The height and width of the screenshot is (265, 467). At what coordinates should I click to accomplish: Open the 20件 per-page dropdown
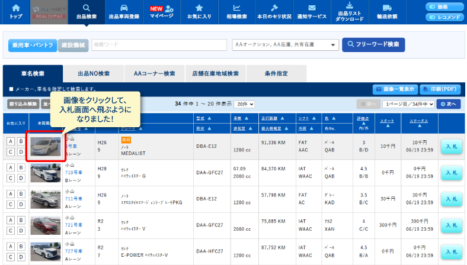(x=244, y=104)
